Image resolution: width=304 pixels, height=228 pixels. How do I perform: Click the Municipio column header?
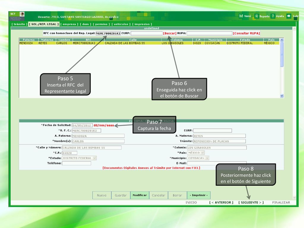[x=215, y=40]
